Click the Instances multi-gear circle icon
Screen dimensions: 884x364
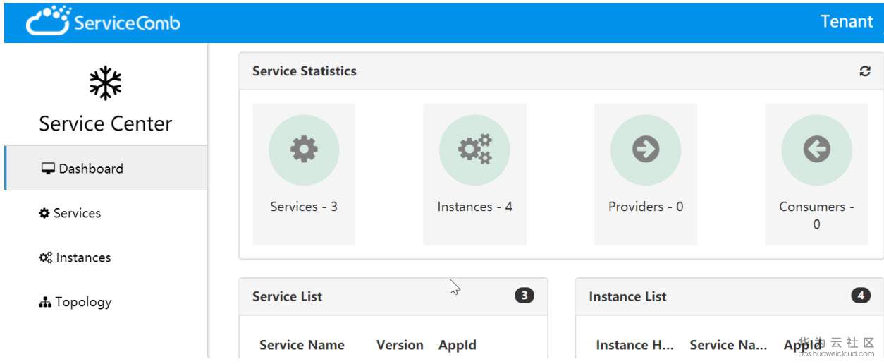pyautogui.click(x=474, y=150)
